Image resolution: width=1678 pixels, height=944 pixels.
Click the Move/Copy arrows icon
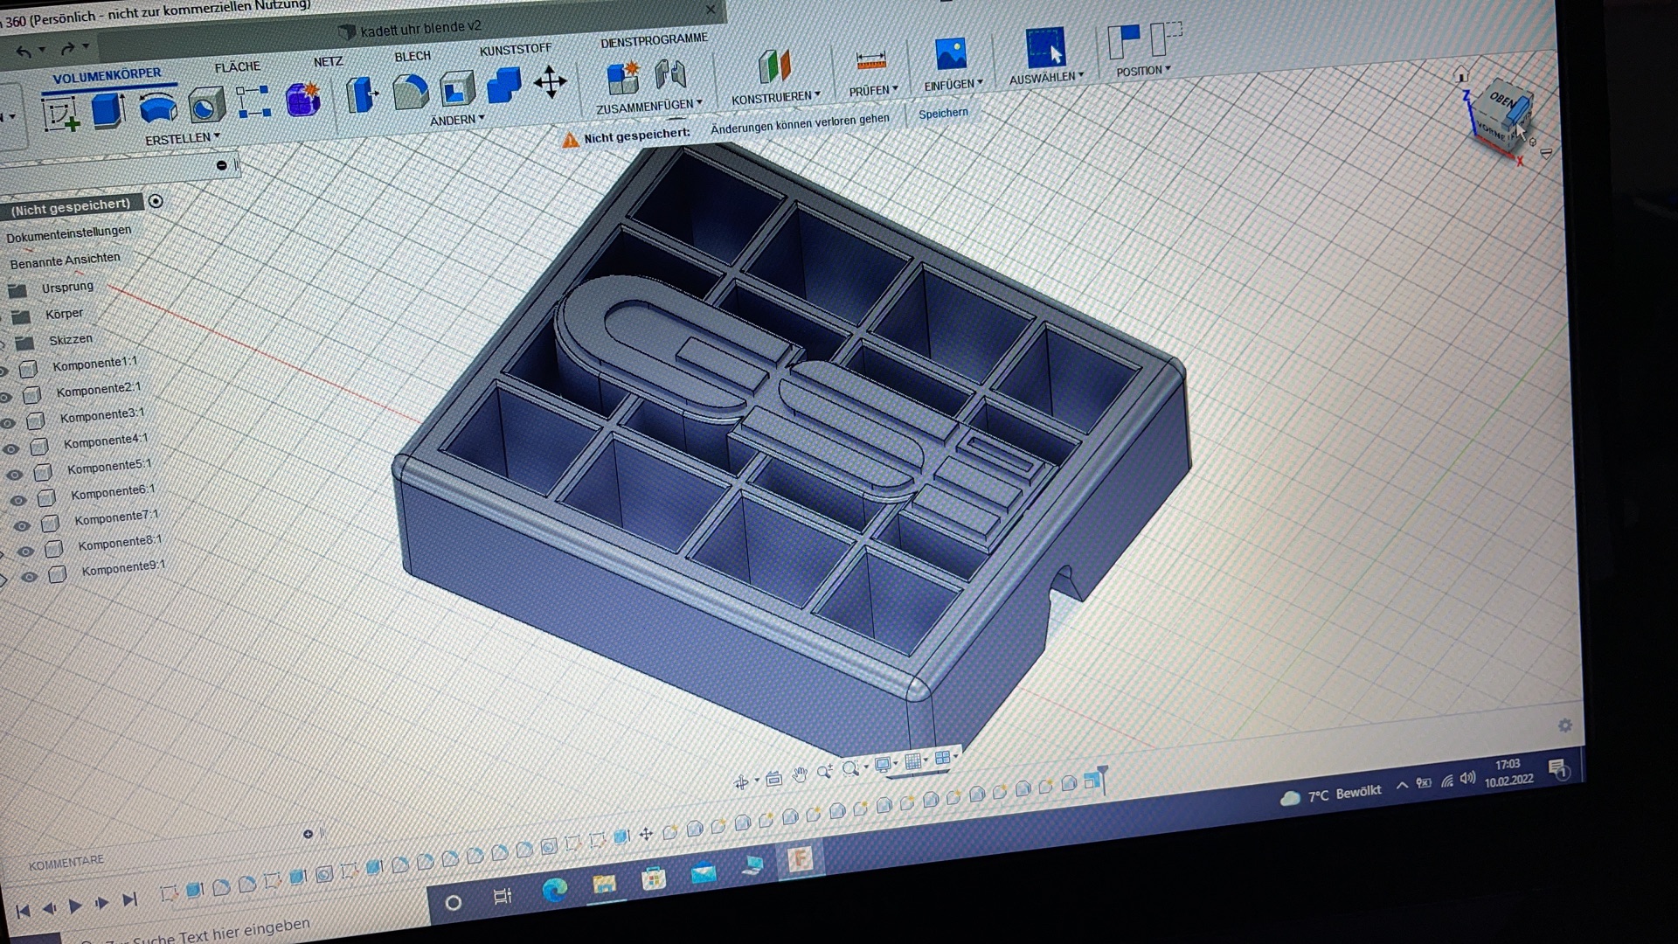pyautogui.click(x=550, y=83)
